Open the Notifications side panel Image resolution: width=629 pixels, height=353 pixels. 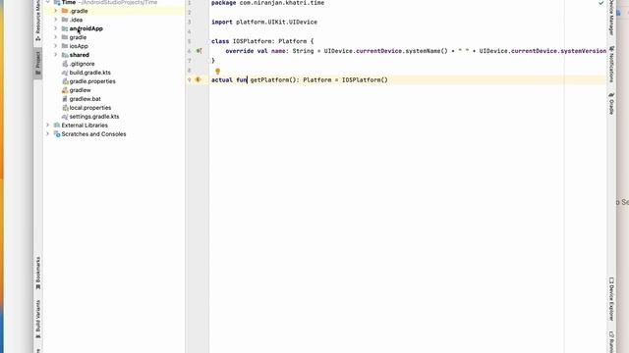pyautogui.click(x=611, y=65)
